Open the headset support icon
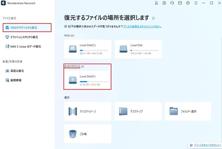This screenshot has width=222, height=149. pos(172,3)
